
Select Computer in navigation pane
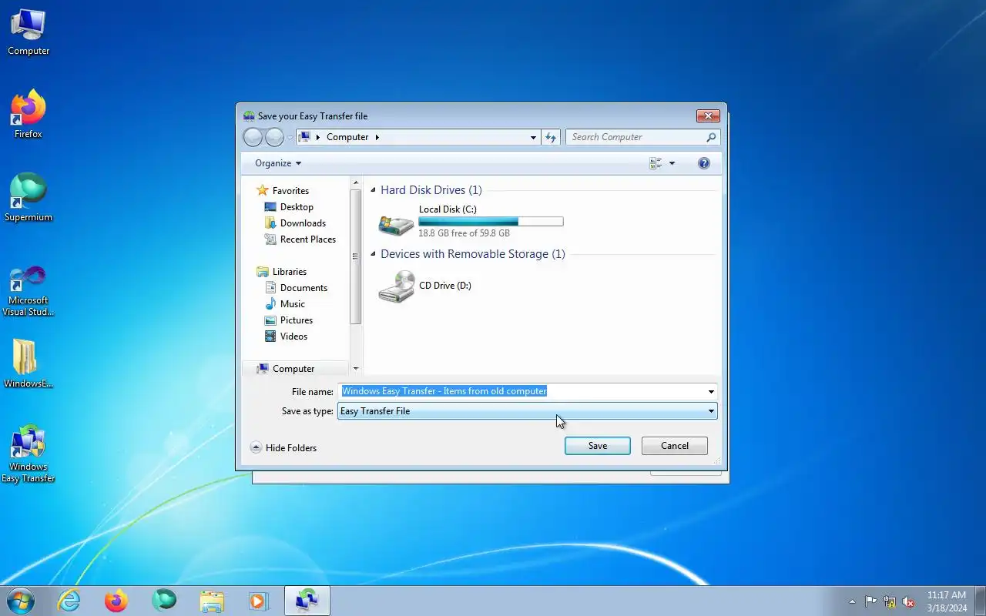point(293,369)
